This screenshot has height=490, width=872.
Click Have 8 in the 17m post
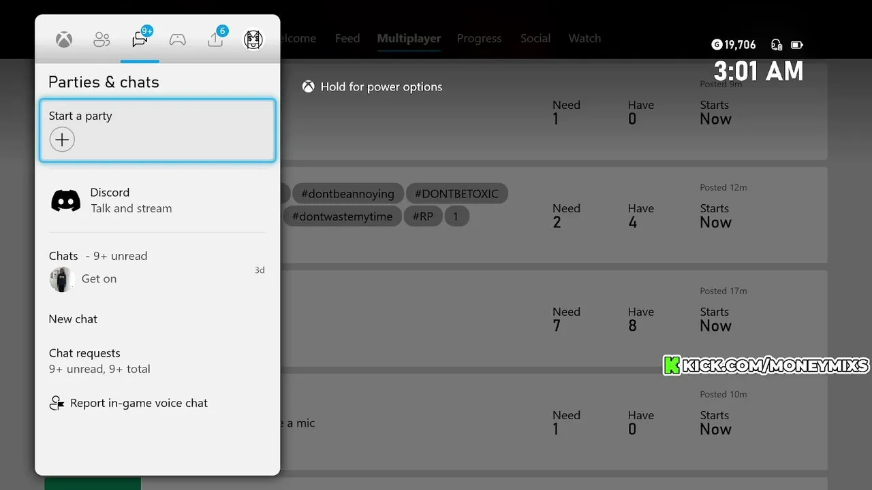click(x=641, y=319)
